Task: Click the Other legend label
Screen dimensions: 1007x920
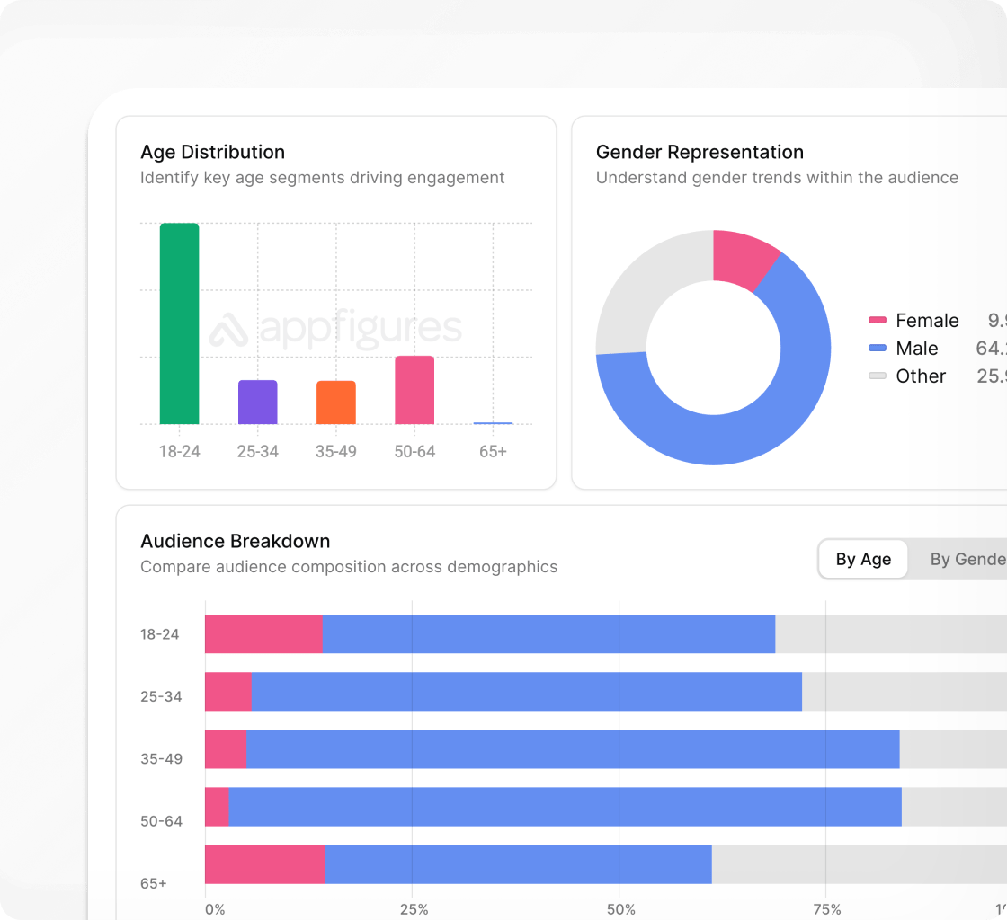Action: point(921,376)
